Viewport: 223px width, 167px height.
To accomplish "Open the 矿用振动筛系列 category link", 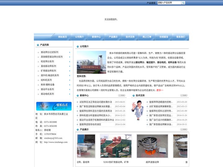I will pos(48,71).
